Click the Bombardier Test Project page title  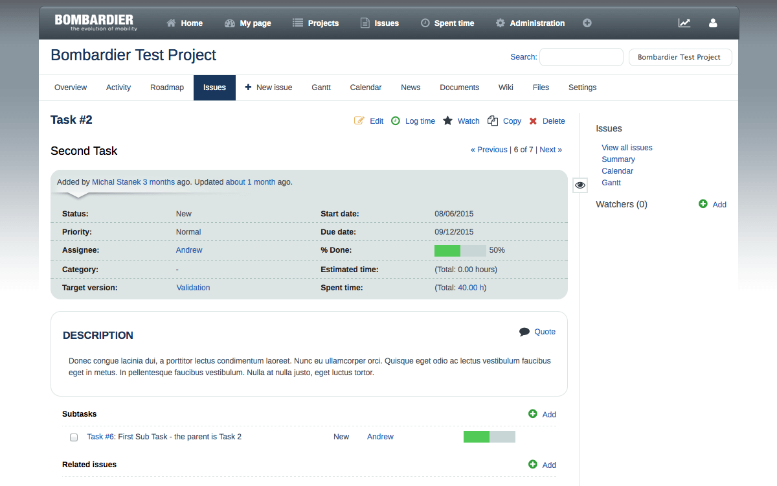[133, 55]
